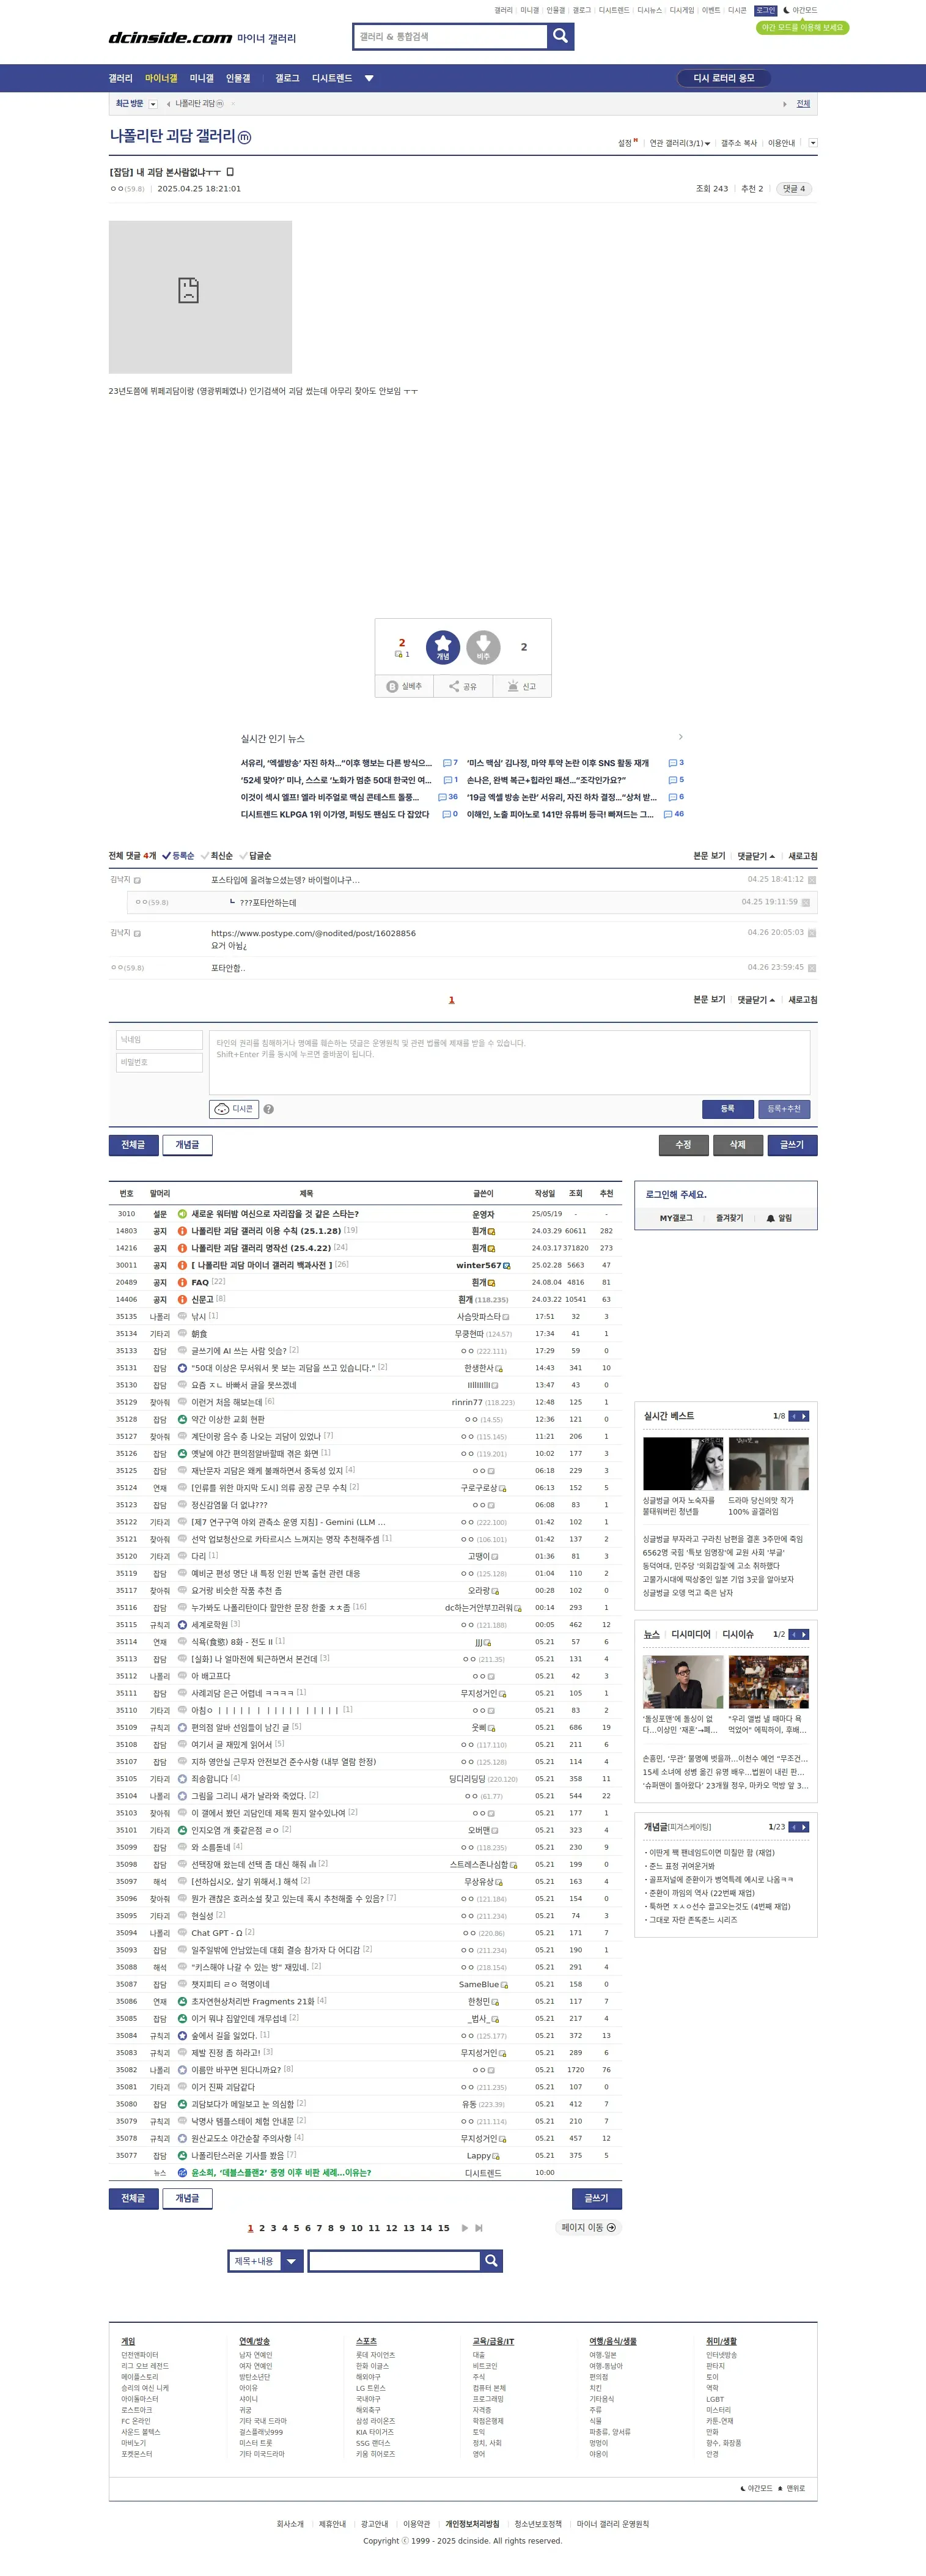This screenshot has width=926, height=2576.
Task: Select the 마이너갤 navigation tab
Action: [161, 78]
